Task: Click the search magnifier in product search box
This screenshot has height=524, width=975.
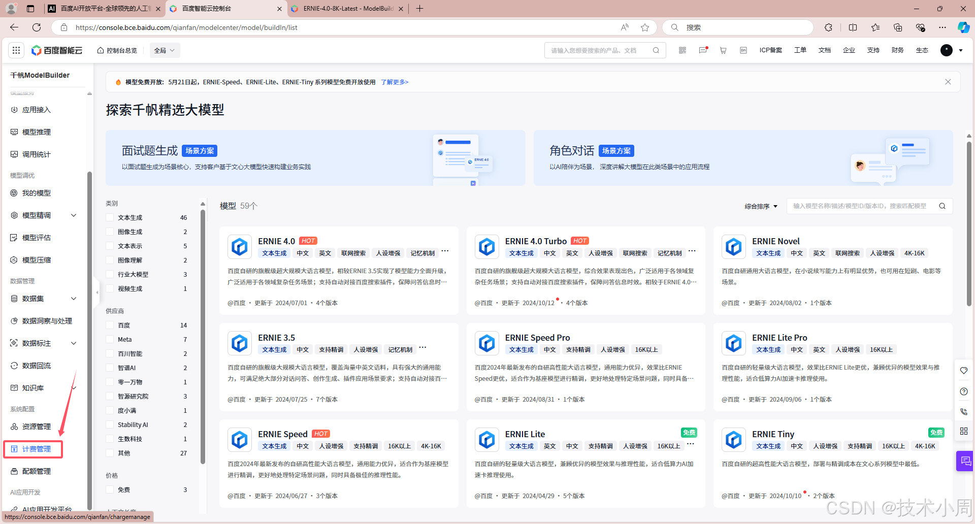Action: [x=656, y=50]
